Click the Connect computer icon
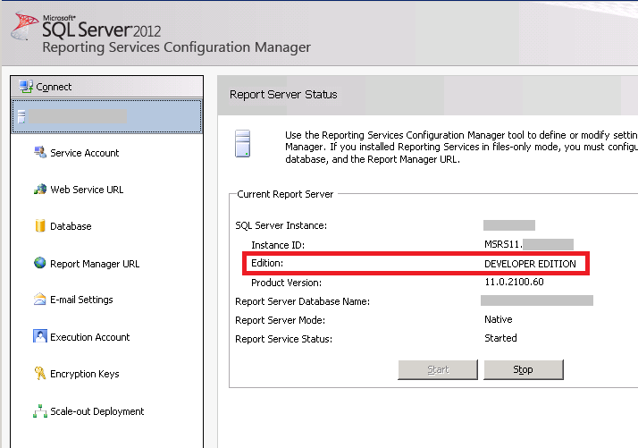Image resolution: width=638 pixels, height=448 pixels. pyautogui.click(x=26, y=87)
